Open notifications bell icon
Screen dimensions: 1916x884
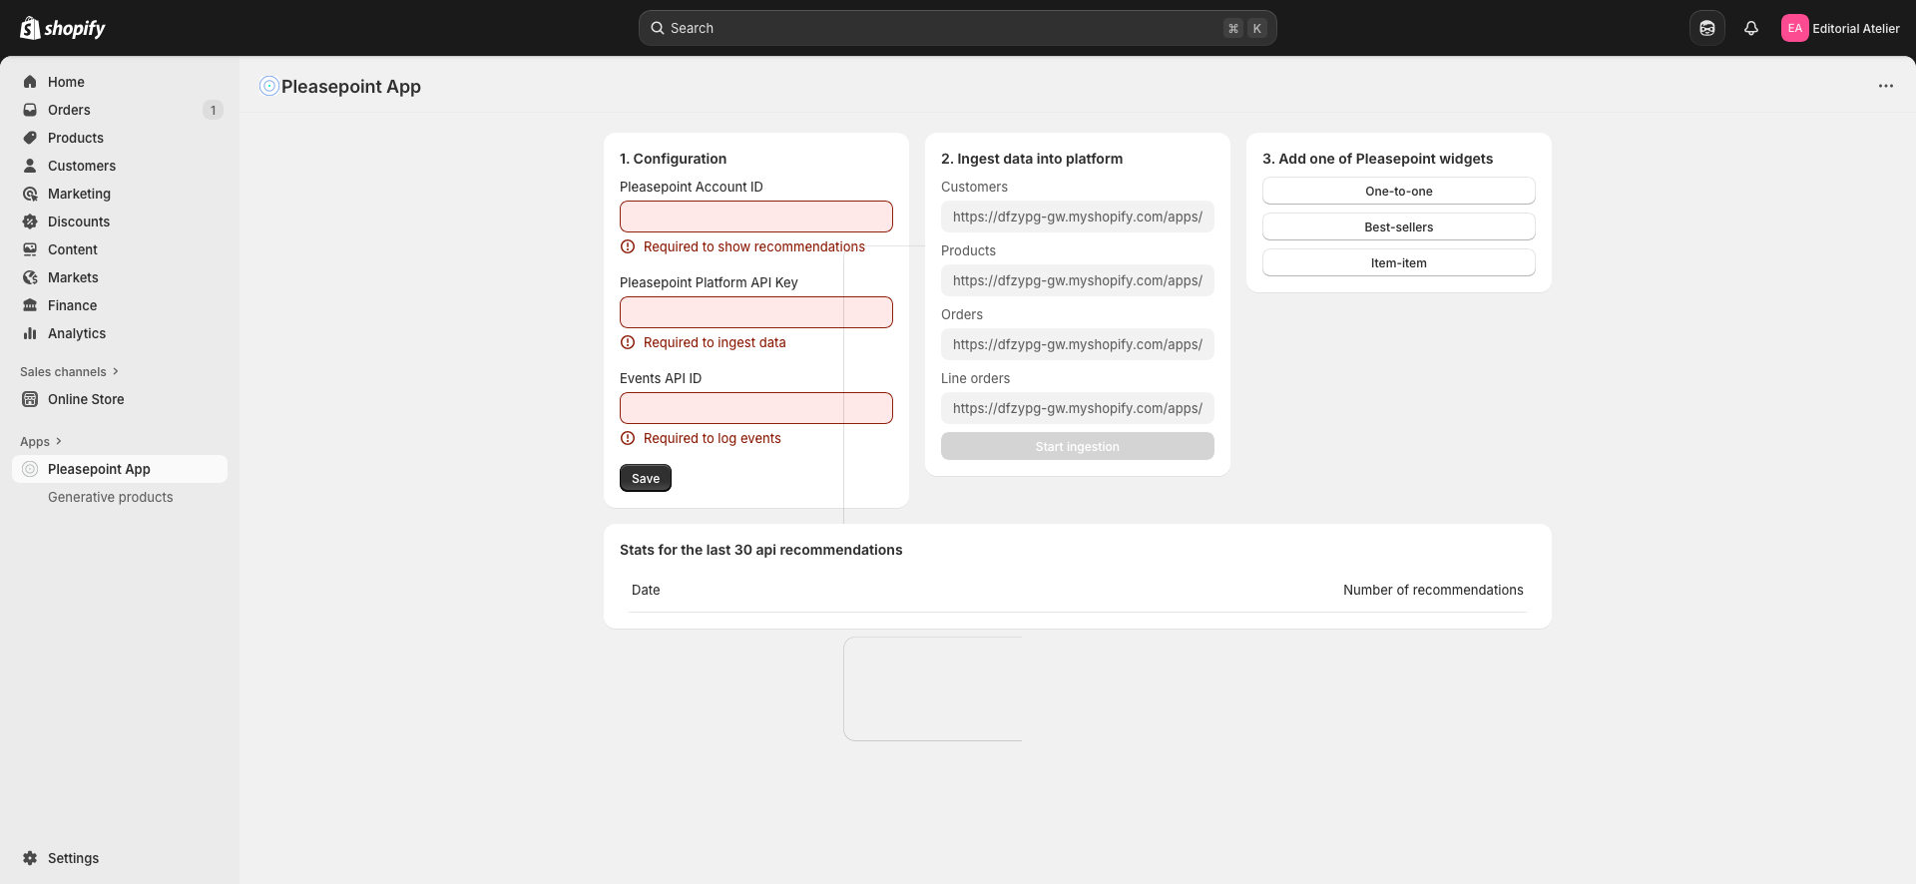(1750, 28)
